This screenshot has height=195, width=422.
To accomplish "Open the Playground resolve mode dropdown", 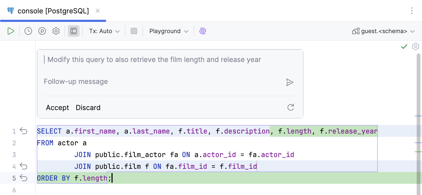I will tap(169, 31).
